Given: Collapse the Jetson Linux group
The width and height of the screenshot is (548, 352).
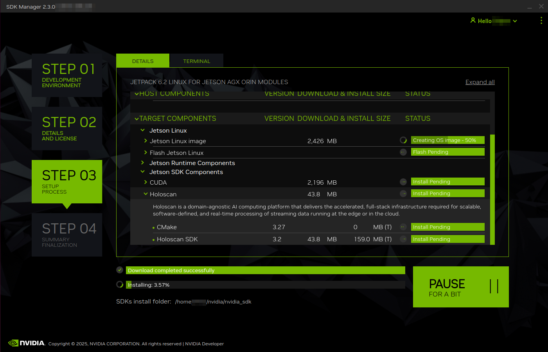Looking at the screenshot, I should coord(143,130).
